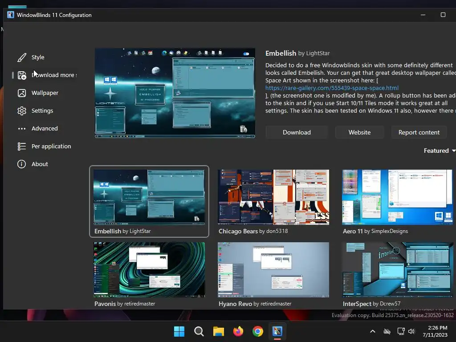Click the Style paintbrush icon
The image size is (456, 342).
[x=21, y=57]
